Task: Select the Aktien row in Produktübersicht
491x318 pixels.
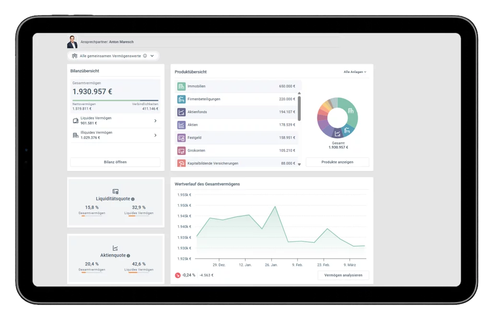Action: [237, 125]
